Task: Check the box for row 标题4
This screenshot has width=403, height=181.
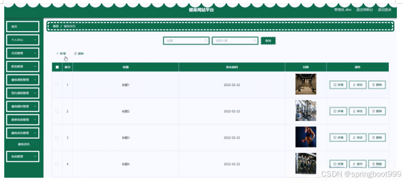Action: (x=57, y=164)
